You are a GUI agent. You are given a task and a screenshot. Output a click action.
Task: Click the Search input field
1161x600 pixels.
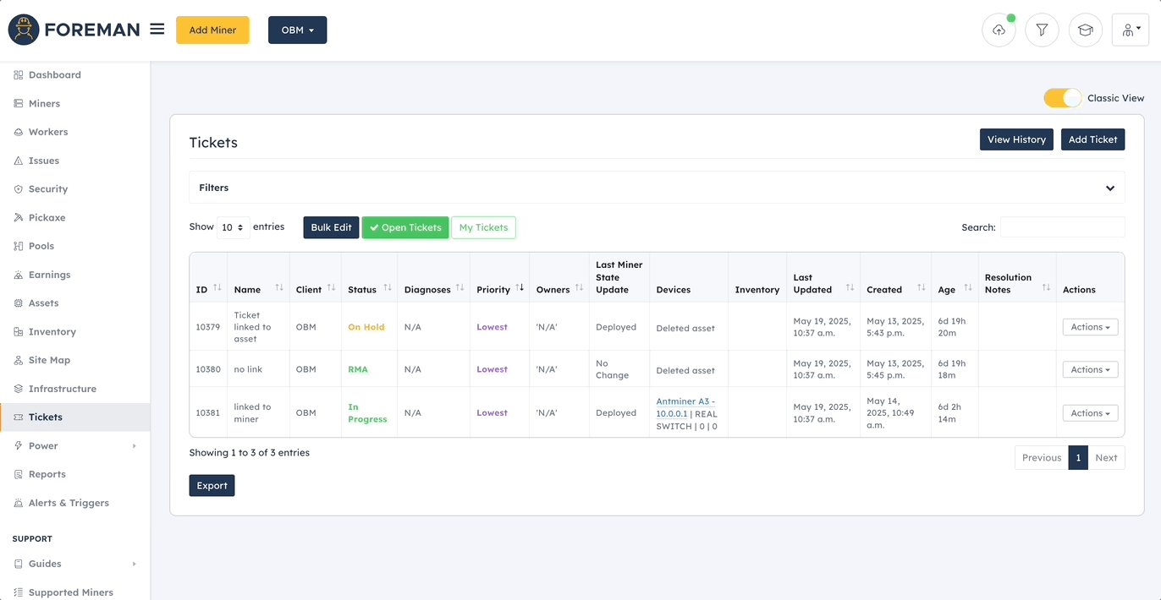(x=1062, y=227)
